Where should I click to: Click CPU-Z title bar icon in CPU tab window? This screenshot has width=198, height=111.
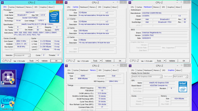pos(2,2)
